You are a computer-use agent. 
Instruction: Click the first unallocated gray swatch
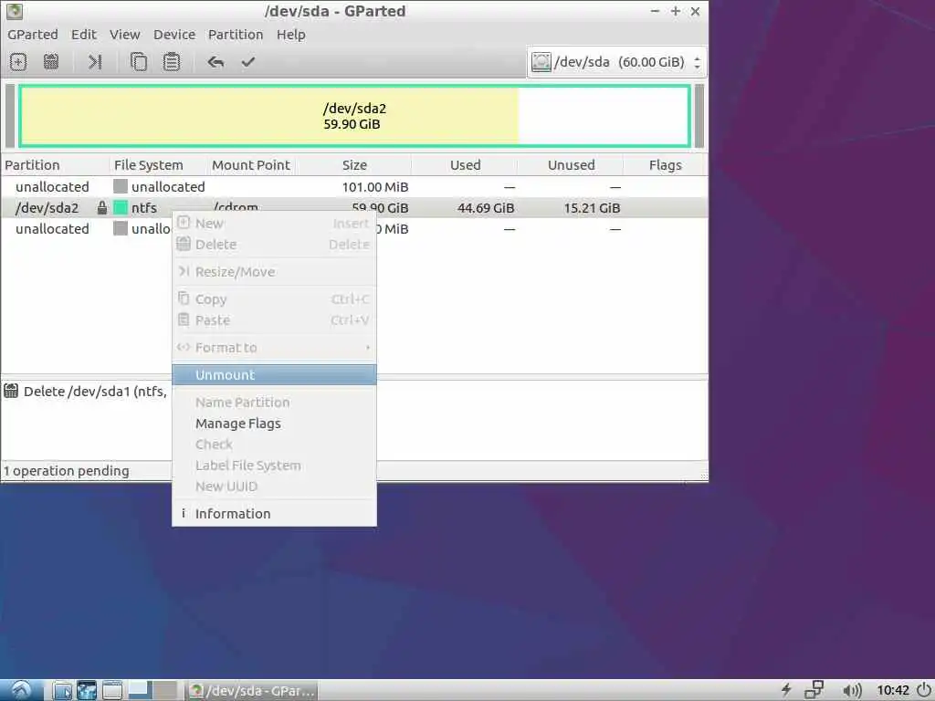tap(121, 186)
